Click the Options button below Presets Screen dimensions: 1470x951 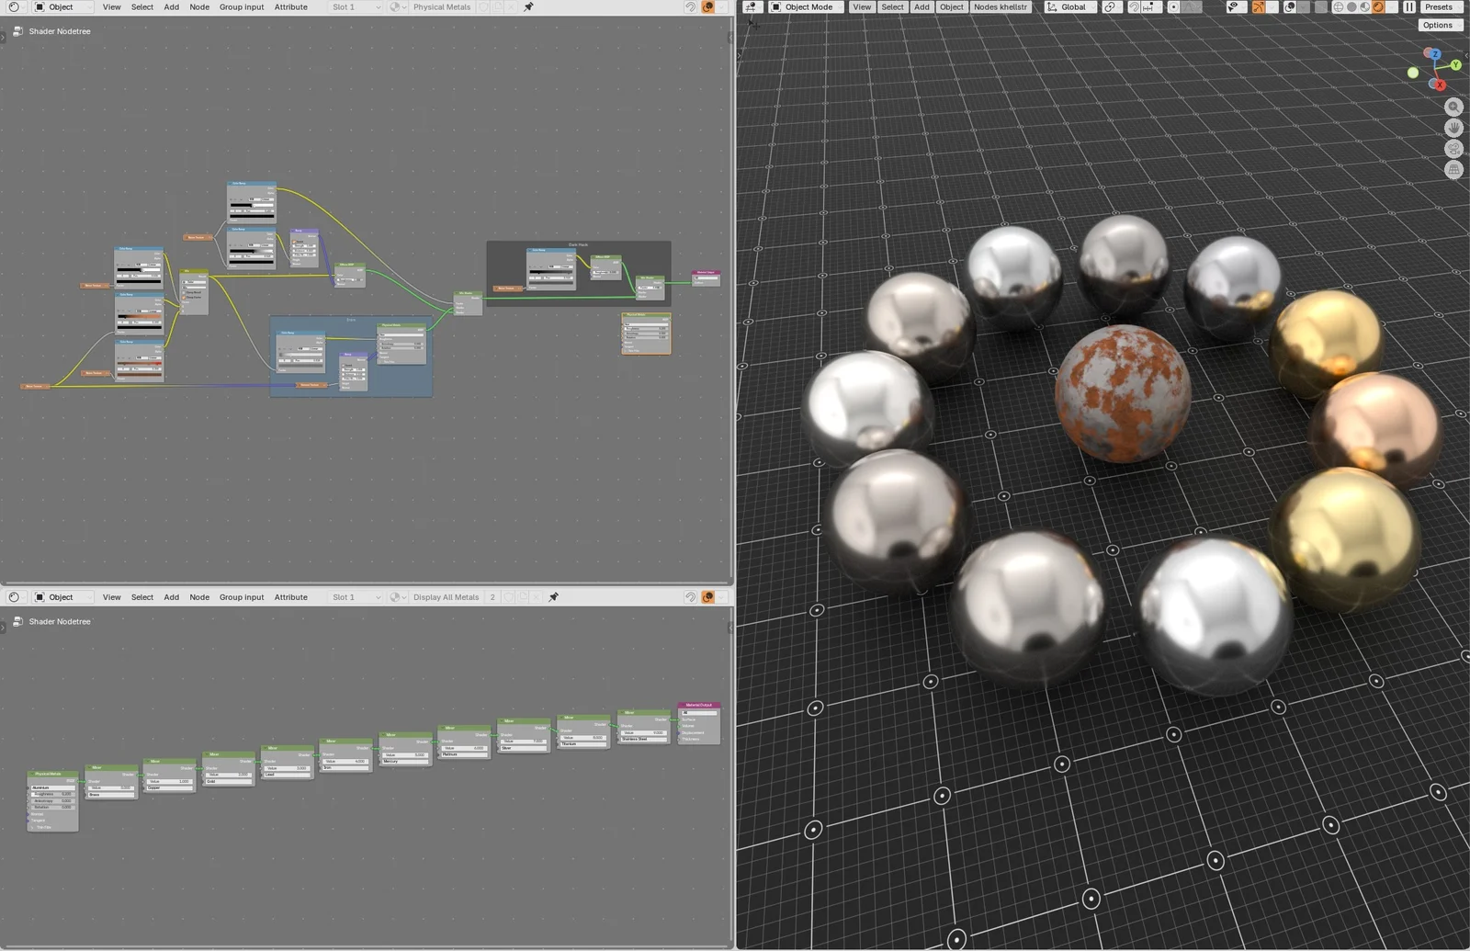pos(1438,25)
